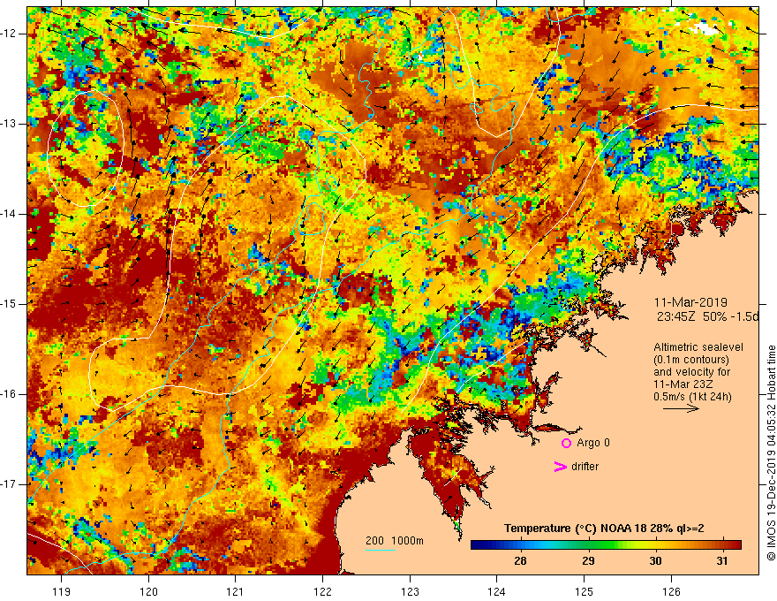
Task: Click the '11-Mar 23Z' text
Action: point(682,384)
